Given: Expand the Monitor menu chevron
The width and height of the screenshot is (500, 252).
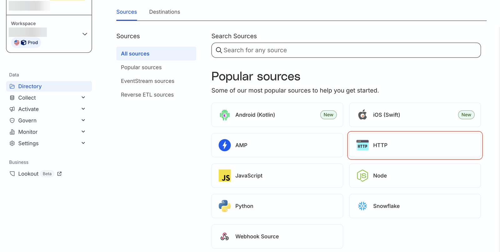Looking at the screenshot, I should coord(83,132).
